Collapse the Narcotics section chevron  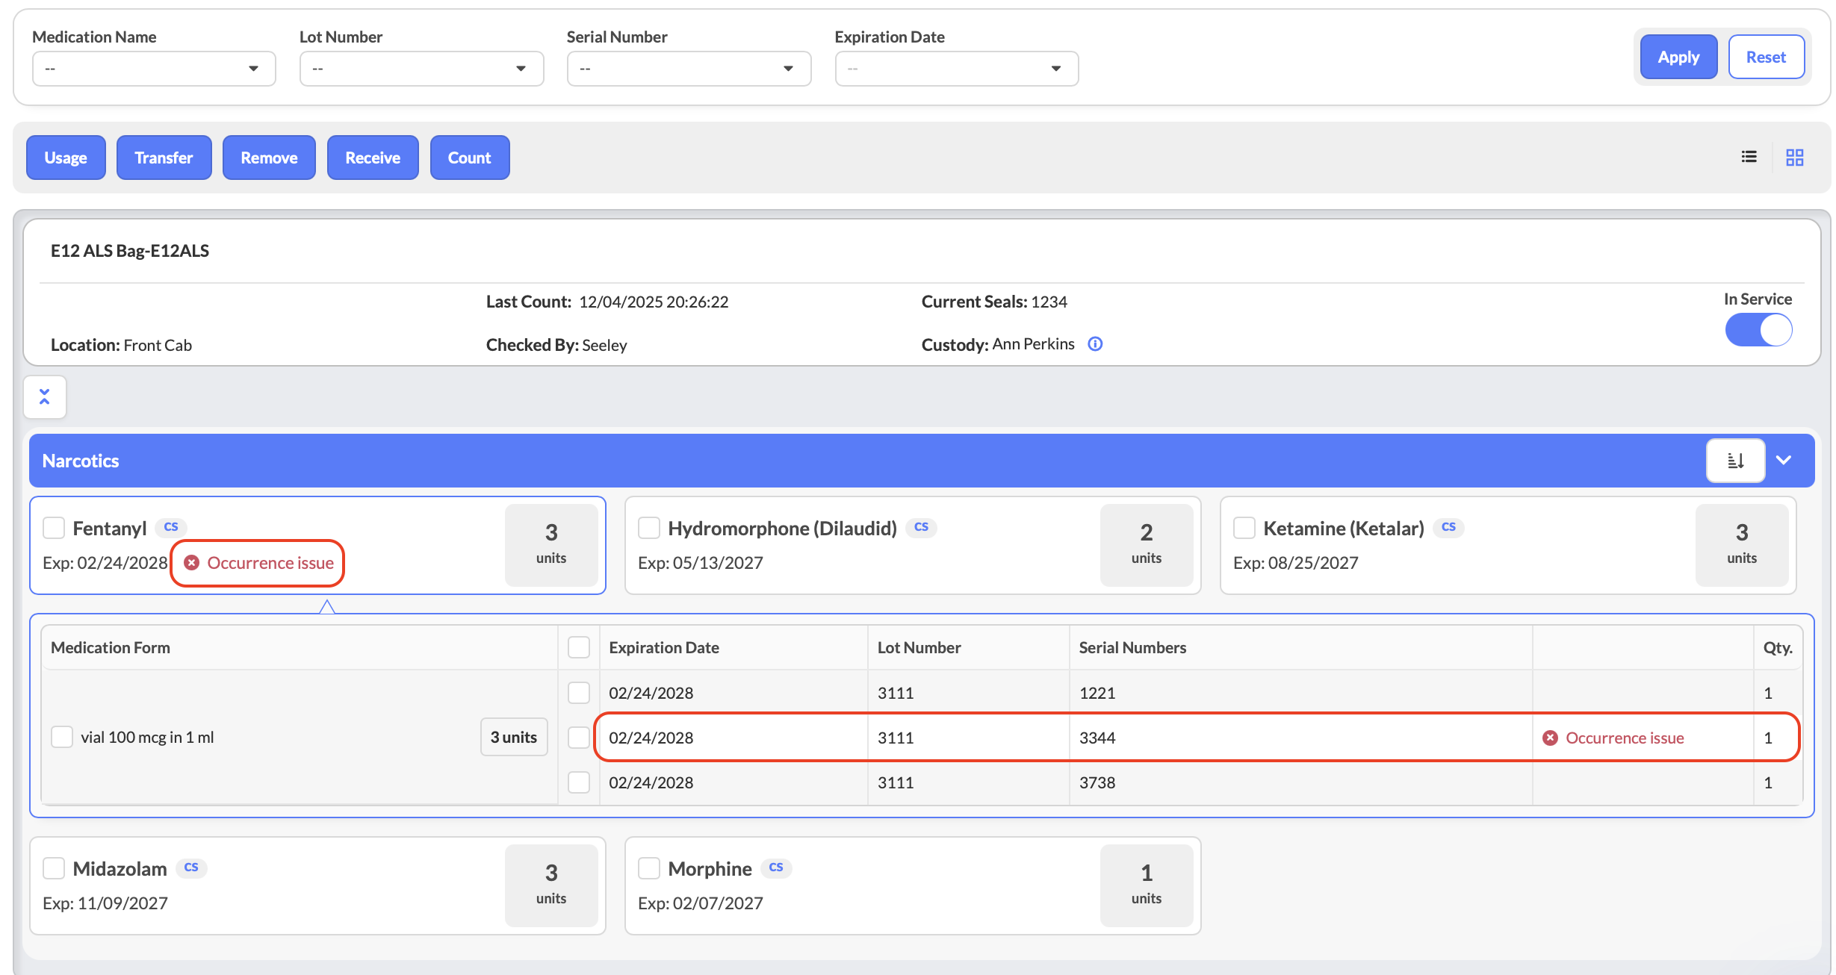pyautogui.click(x=1784, y=461)
